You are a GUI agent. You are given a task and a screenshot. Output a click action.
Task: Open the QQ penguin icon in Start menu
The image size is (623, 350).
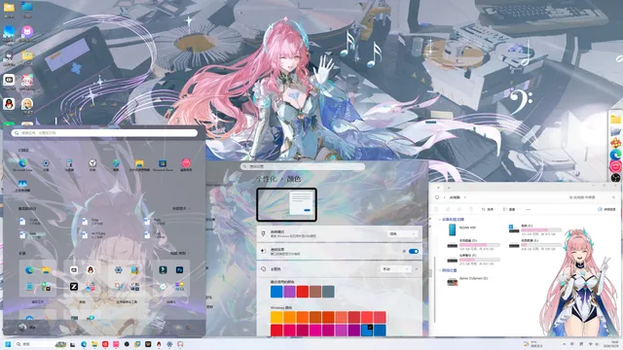(x=91, y=270)
